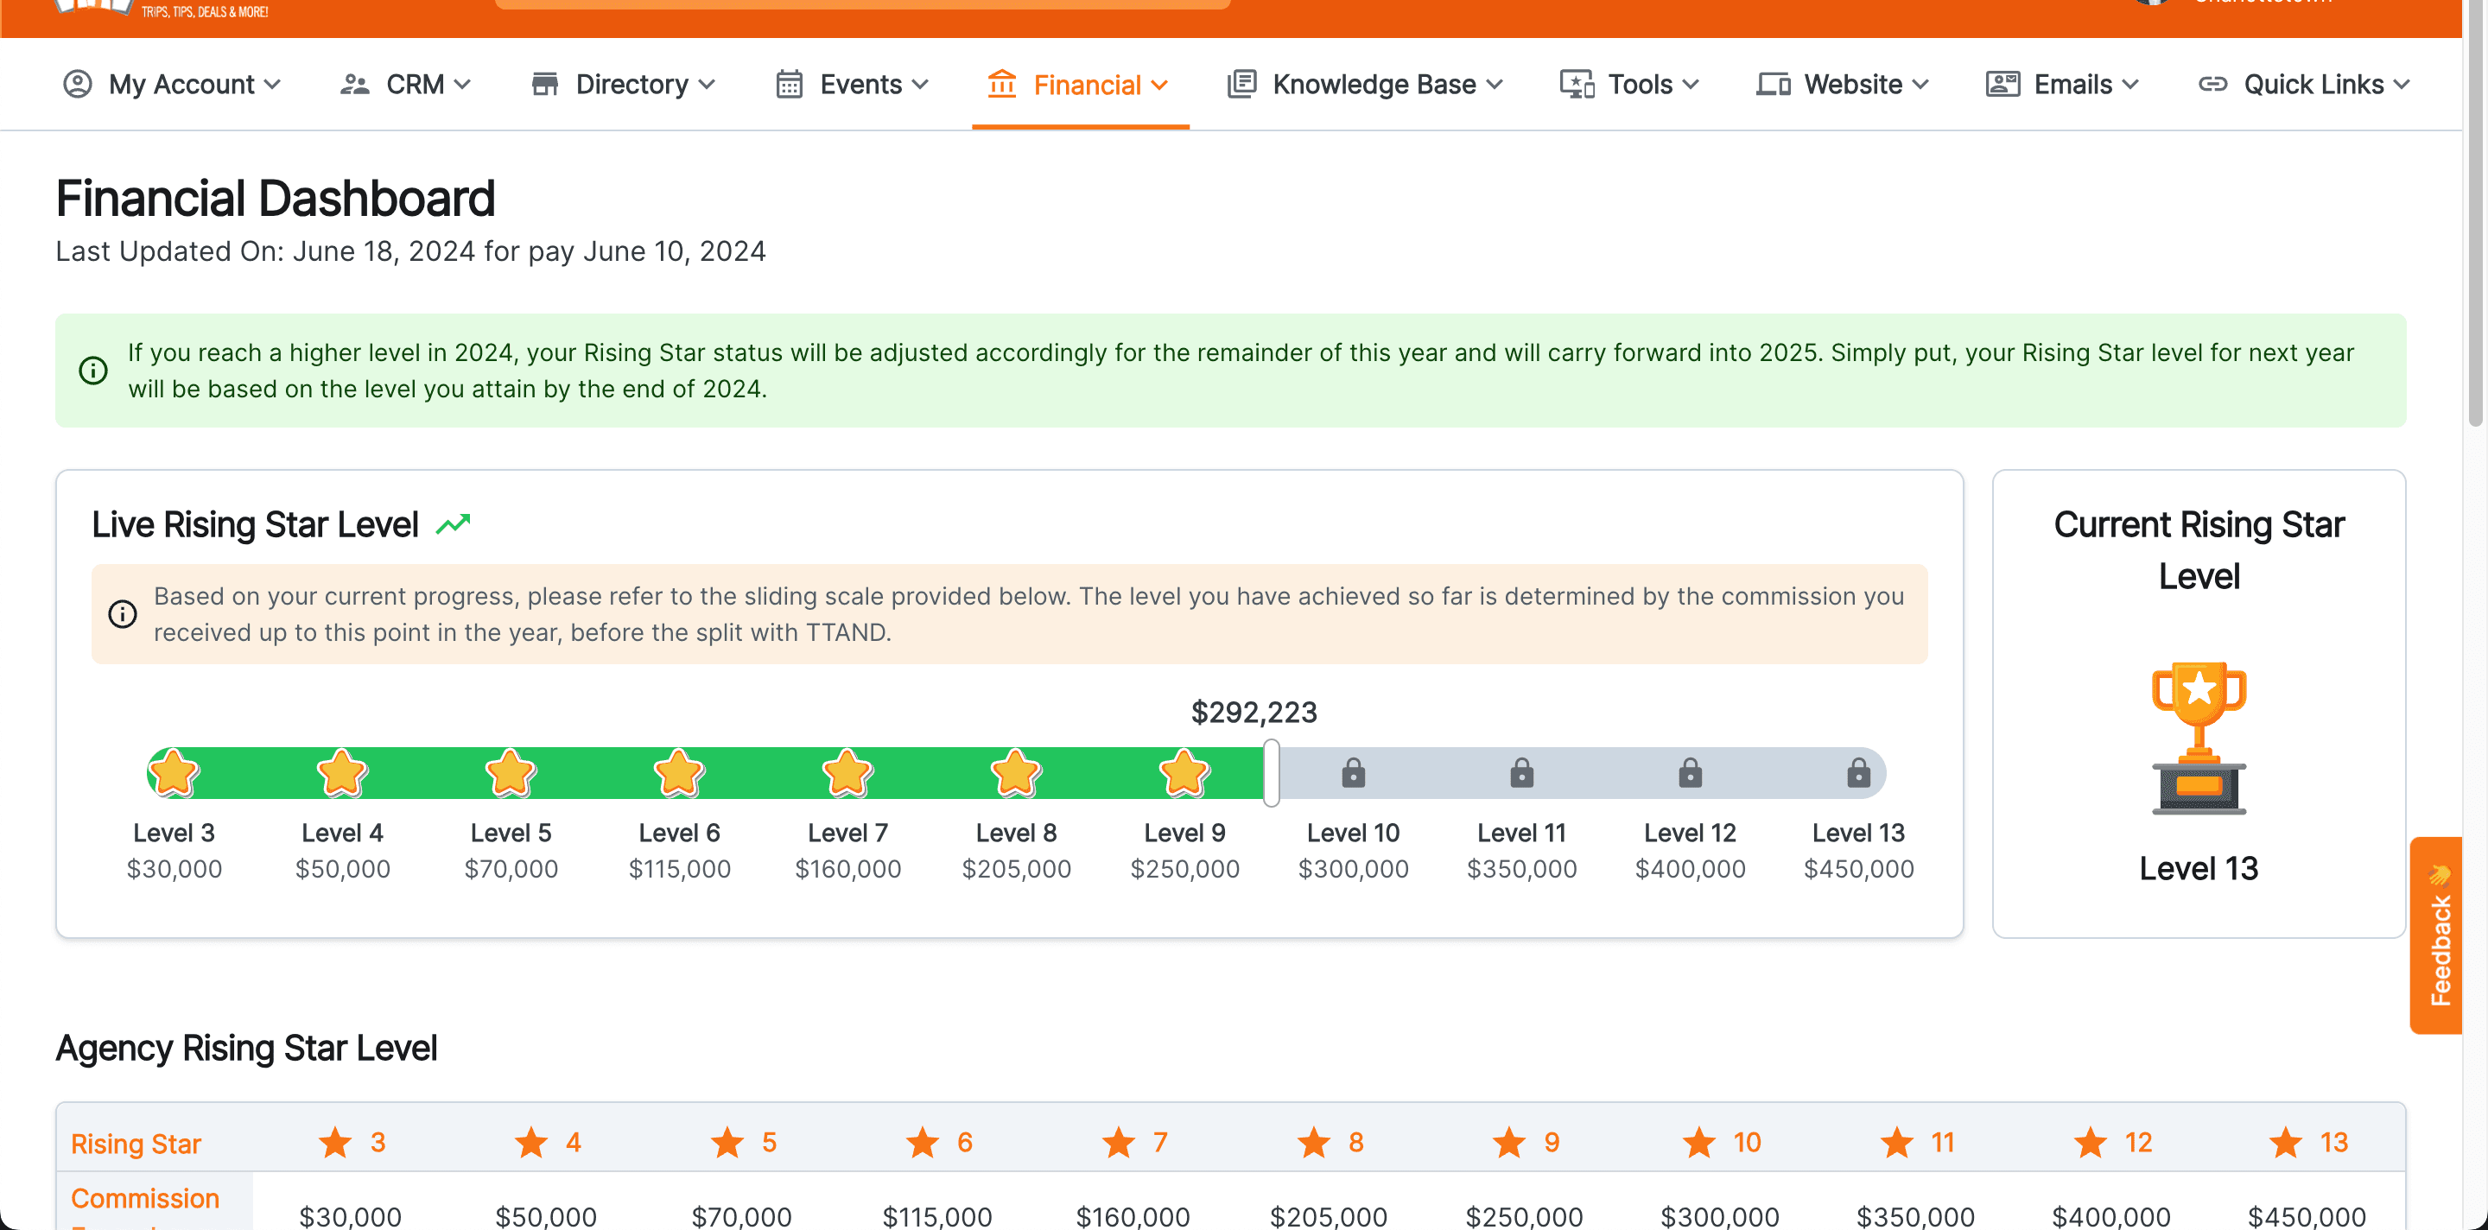Click the Directory storefront icon
The height and width of the screenshot is (1230, 2488).
coord(545,84)
